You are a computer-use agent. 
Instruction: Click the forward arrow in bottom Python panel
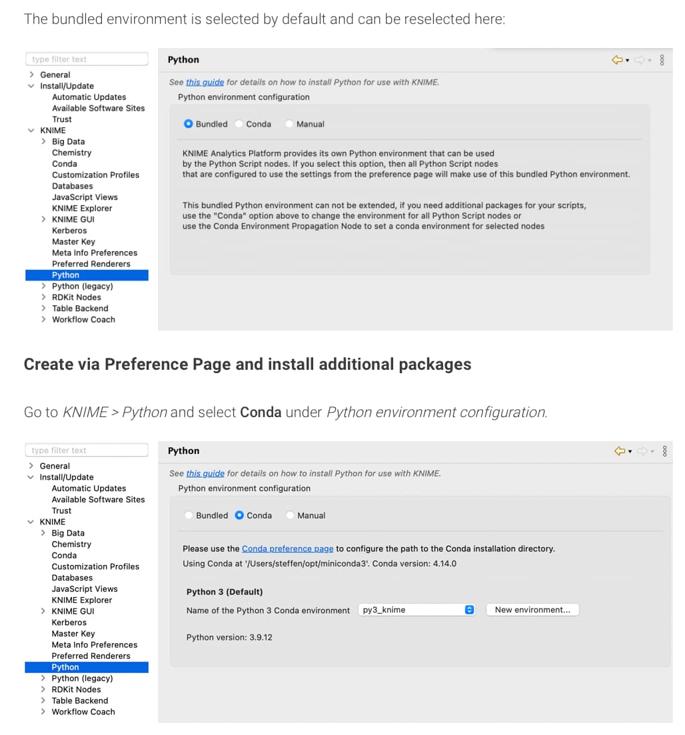coord(642,451)
